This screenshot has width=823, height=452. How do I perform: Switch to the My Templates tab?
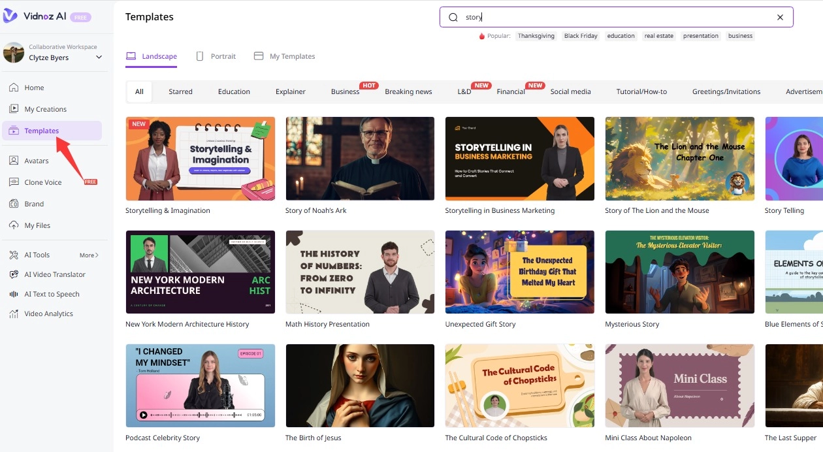(285, 56)
